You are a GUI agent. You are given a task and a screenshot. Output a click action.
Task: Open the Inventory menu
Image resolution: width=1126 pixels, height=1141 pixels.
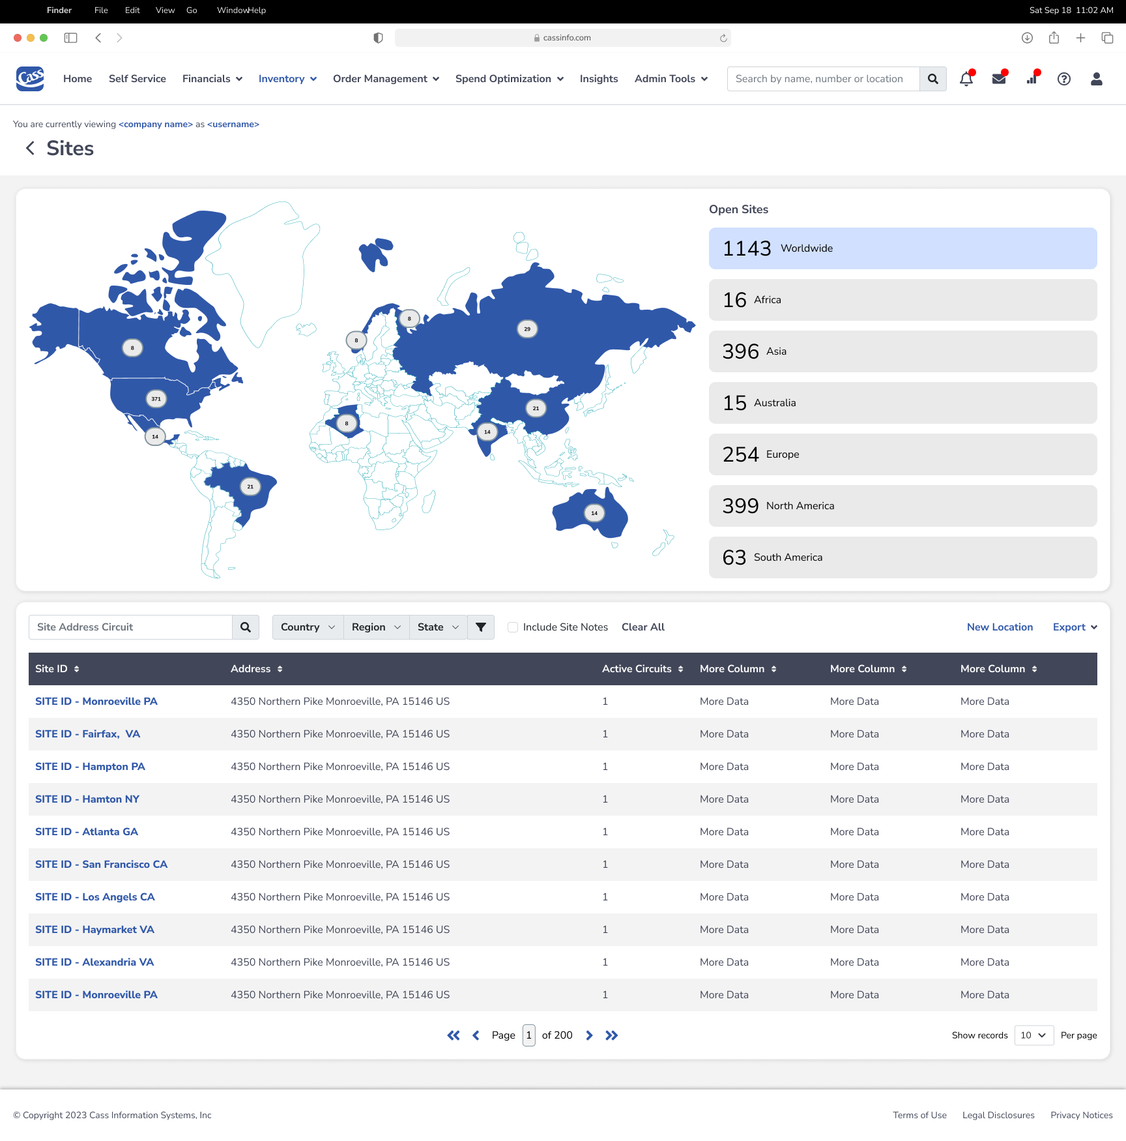pyautogui.click(x=287, y=79)
